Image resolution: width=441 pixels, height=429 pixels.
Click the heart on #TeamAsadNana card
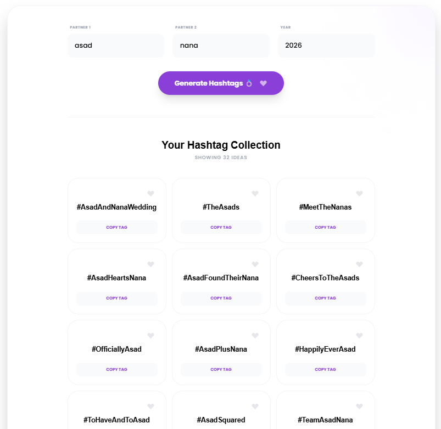(x=359, y=407)
